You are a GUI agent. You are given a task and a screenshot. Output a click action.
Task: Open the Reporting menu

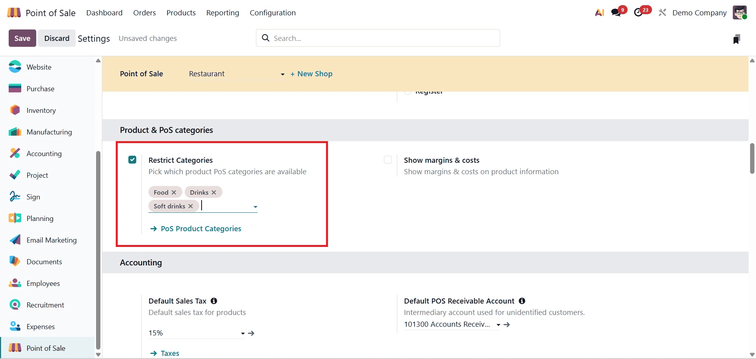coord(222,13)
